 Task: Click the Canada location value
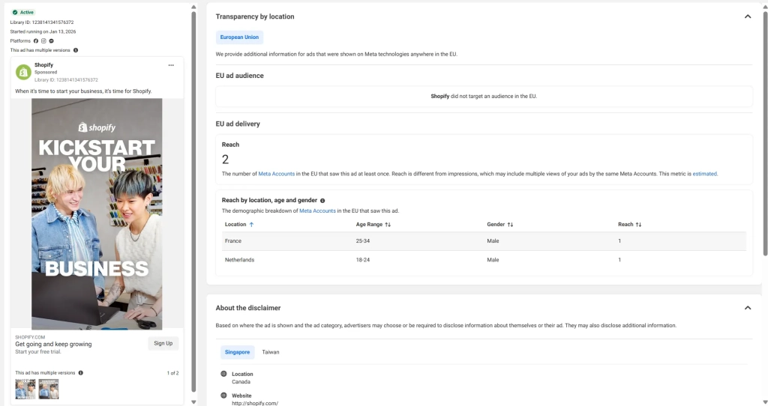tap(241, 381)
